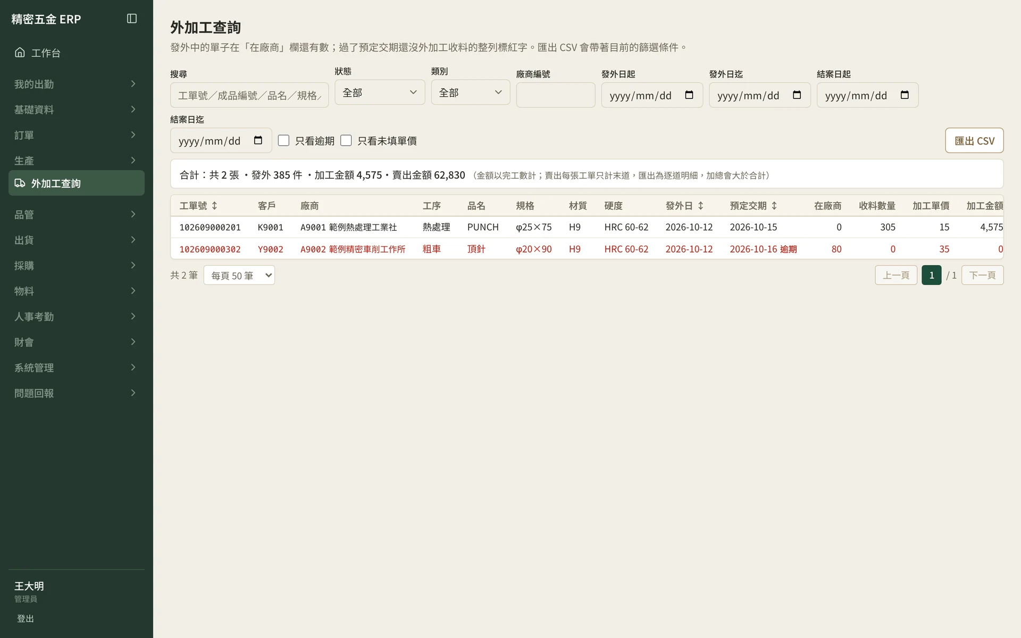Open the 採購 sidebar menu
Viewport: 1021px width, 638px height.
[76, 265]
